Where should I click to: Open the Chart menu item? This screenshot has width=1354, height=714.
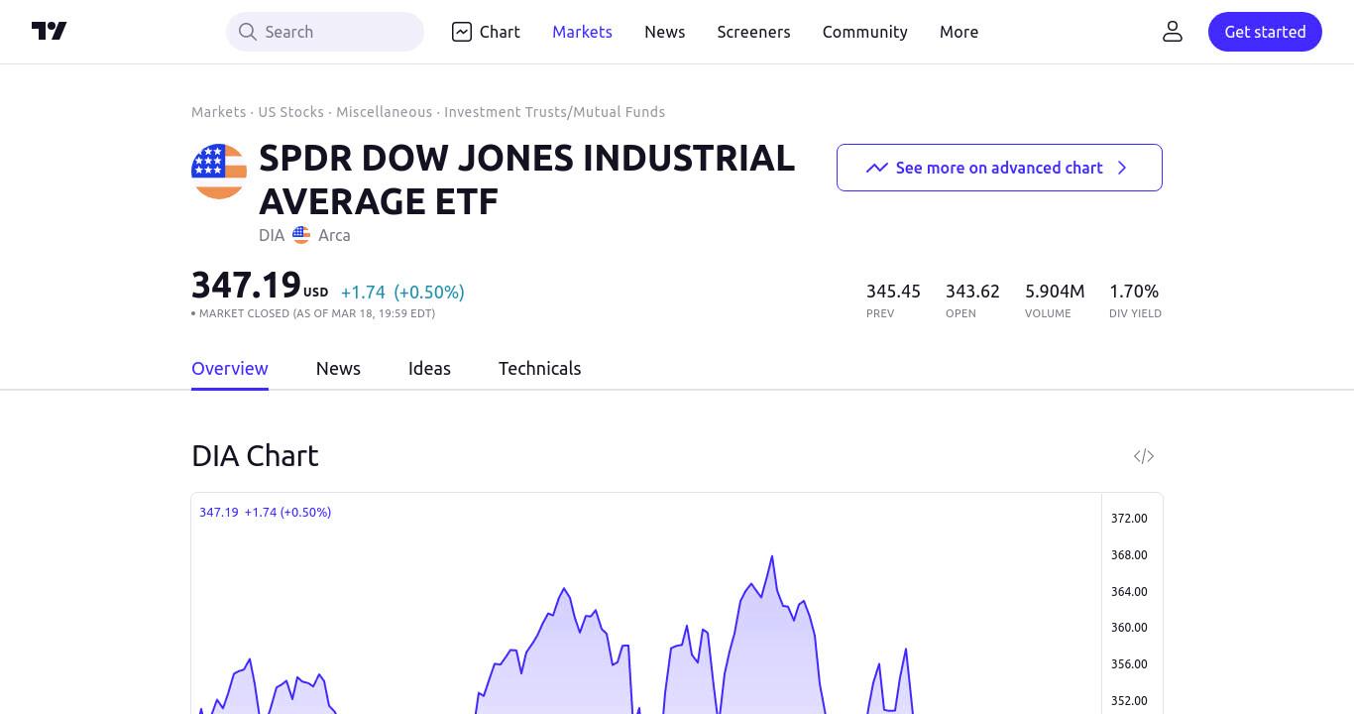click(x=486, y=32)
